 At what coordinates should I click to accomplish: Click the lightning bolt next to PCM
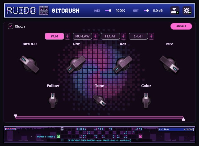click(x=67, y=36)
